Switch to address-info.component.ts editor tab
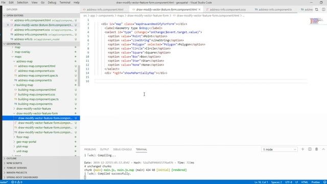This screenshot has width=327, height=184. pos(275,10)
